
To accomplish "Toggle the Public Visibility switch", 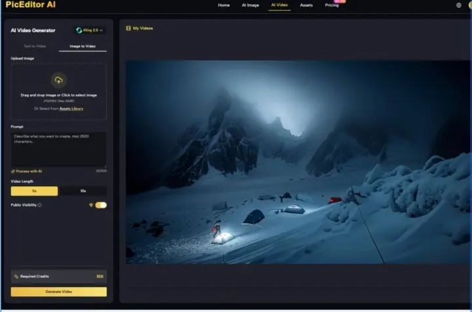I will coord(101,205).
